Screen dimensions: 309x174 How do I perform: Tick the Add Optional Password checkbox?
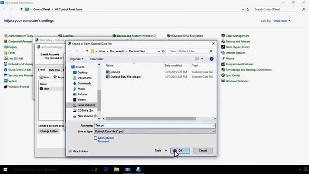[x=96, y=138]
